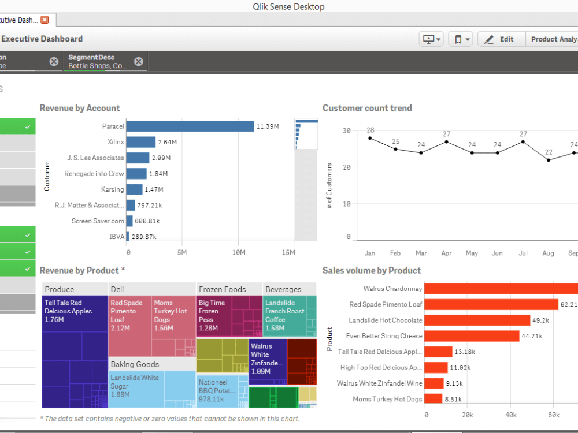Open the presentation mode dropdown arrow
The width and height of the screenshot is (578, 433).
pyautogui.click(x=438, y=39)
